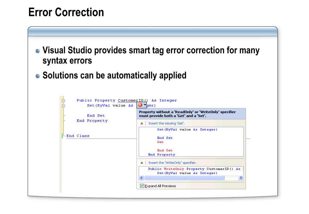Collapse the Public Property outlining box
The width and height of the screenshot is (309, 214).
pyautogui.click(x=63, y=101)
